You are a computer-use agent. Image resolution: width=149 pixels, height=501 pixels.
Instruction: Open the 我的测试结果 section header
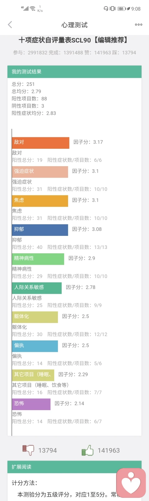click(74, 72)
